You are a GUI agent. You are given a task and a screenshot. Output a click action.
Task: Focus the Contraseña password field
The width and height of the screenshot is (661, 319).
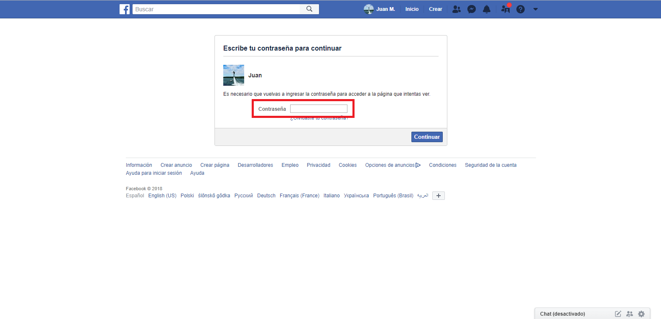319,109
